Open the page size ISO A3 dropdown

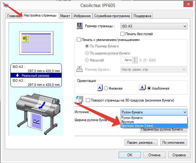154,26
